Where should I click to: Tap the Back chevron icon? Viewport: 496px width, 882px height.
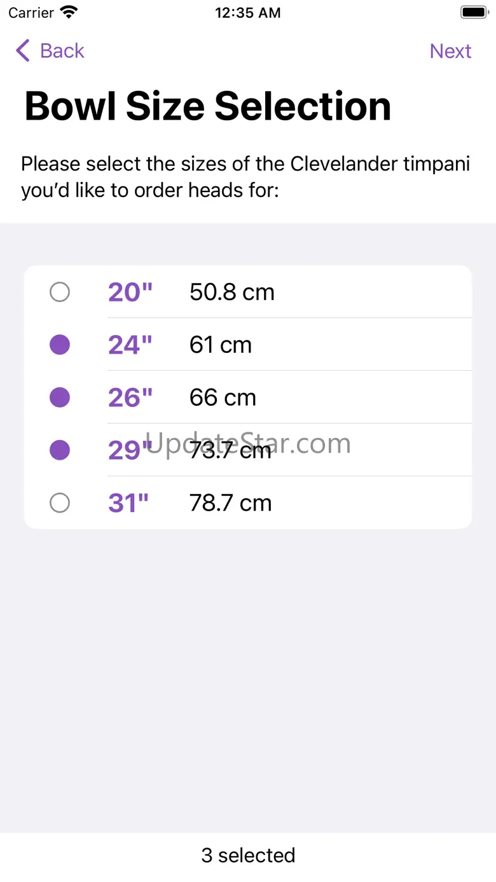[x=23, y=51]
